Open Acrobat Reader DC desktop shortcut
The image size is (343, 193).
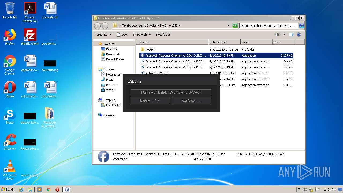pos(30,12)
